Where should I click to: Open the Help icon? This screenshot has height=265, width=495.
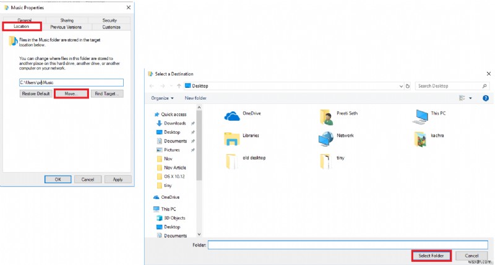pyautogui.click(x=486, y=98)
